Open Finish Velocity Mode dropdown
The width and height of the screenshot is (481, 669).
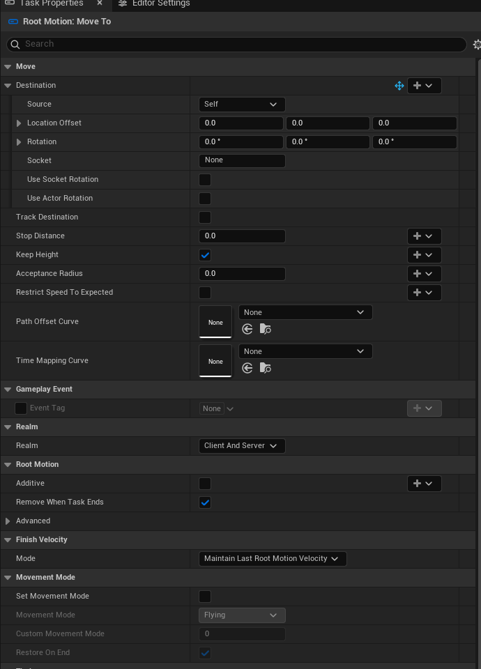[x=273, y=558]
